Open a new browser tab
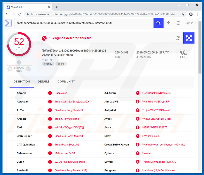This screenshot has height=175, width=204. pos(57,7)
